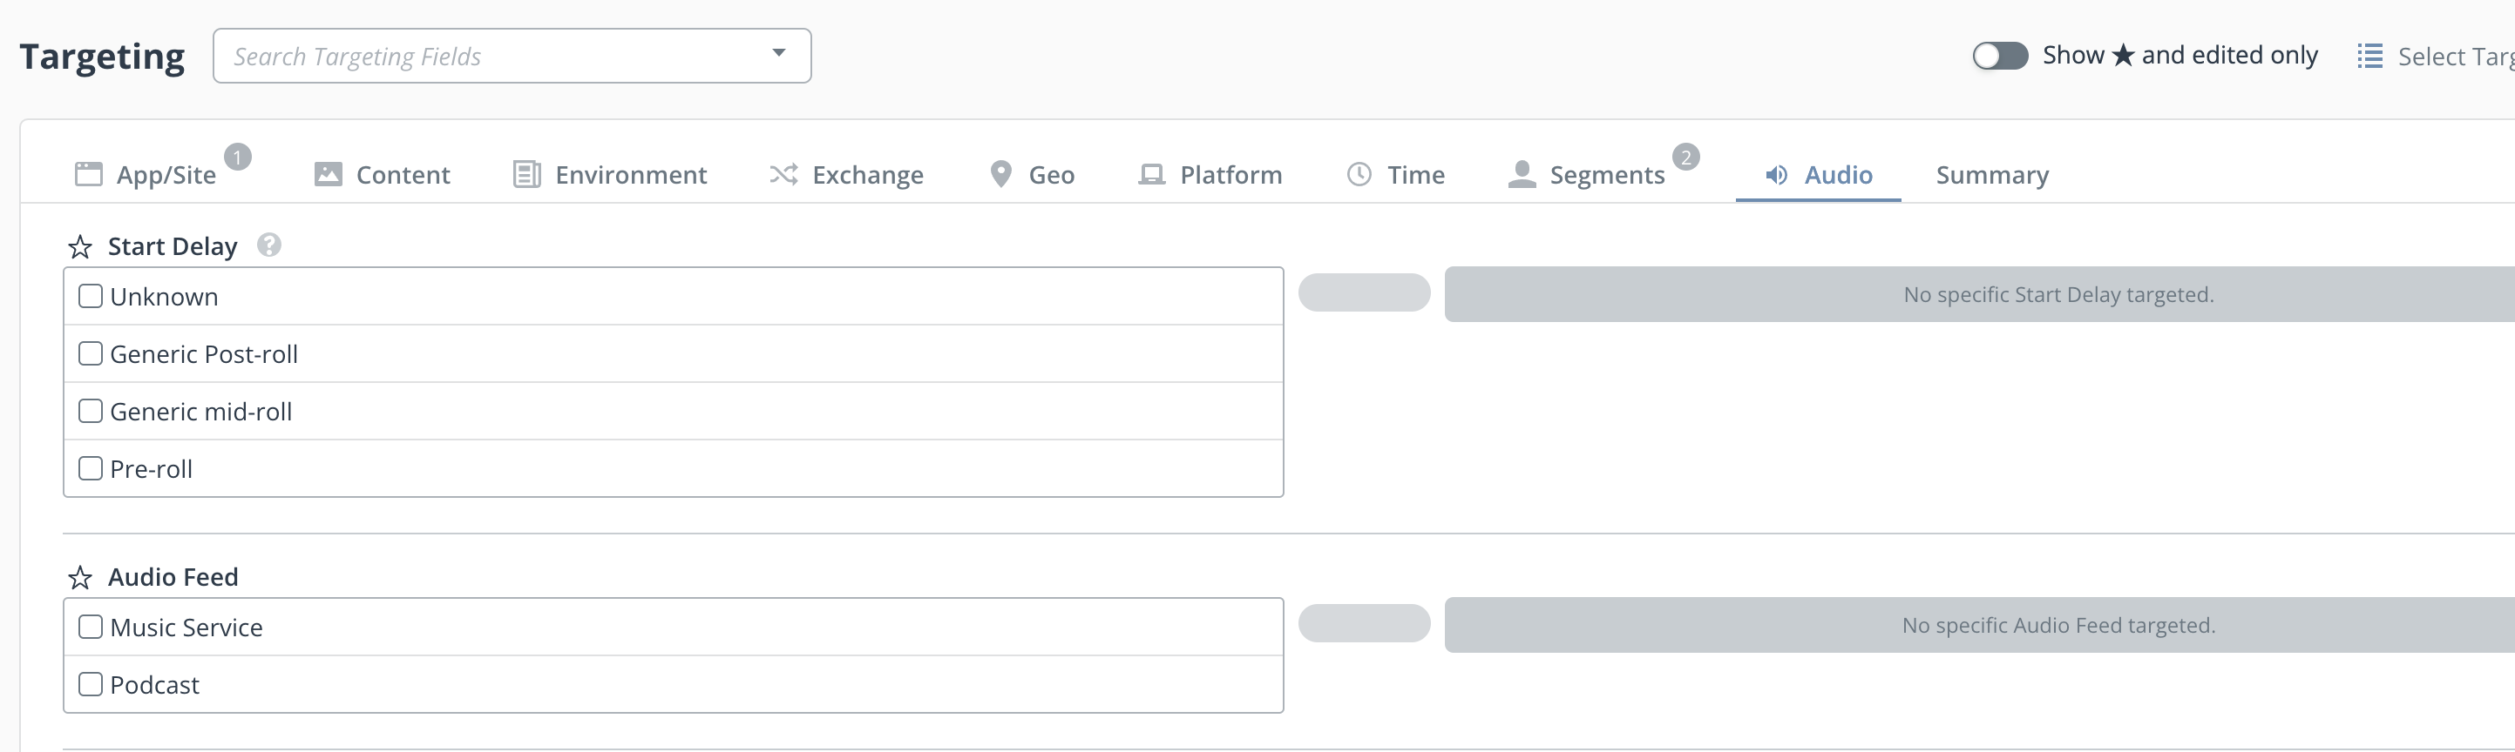Click the Audio Feed include/exclude pill
2515x752 pixels.
coord(1363,624)
